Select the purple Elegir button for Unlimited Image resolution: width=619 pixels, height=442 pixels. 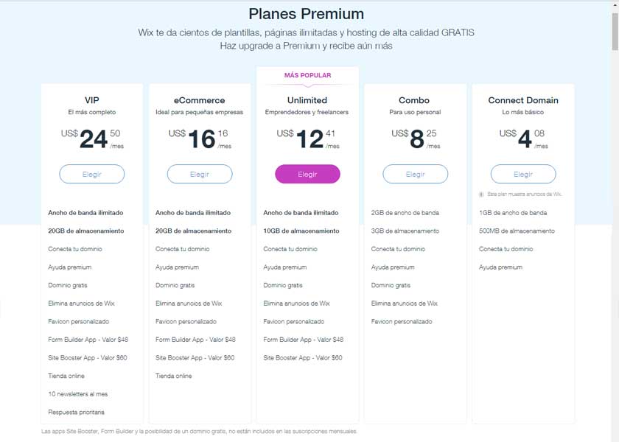307,174
